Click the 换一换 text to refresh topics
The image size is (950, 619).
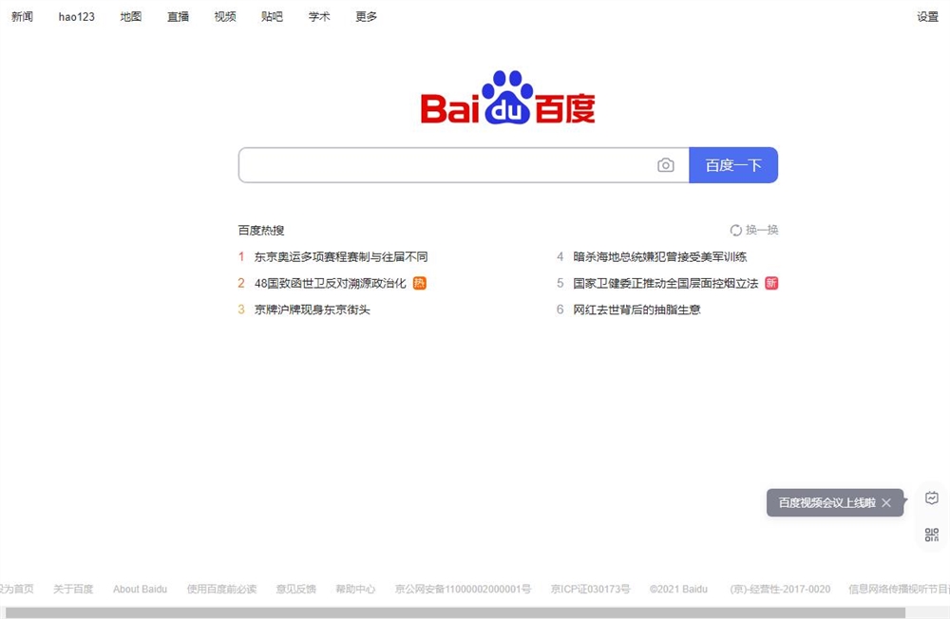762,230
